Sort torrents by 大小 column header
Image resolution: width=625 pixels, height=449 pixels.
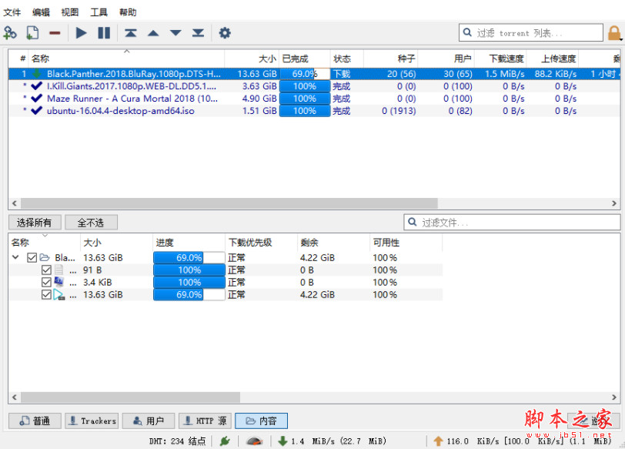(252, 59)
